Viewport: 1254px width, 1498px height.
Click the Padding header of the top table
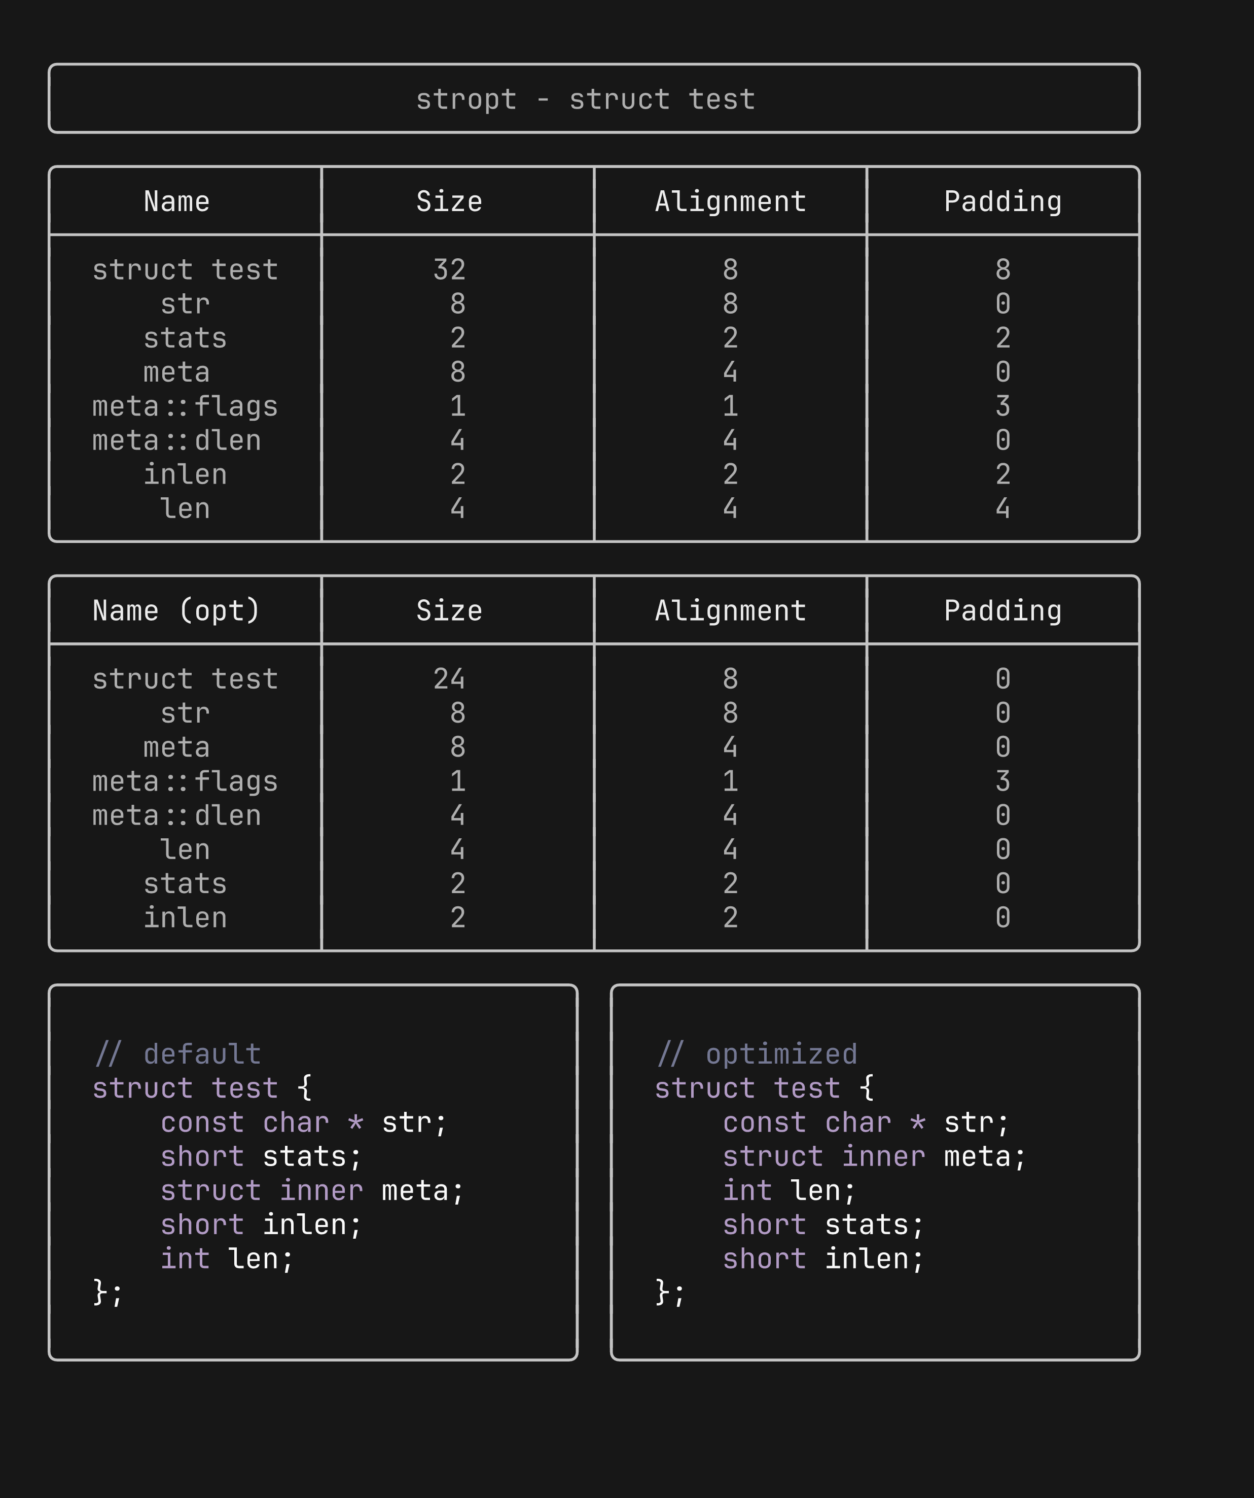tap(1002, 201)
